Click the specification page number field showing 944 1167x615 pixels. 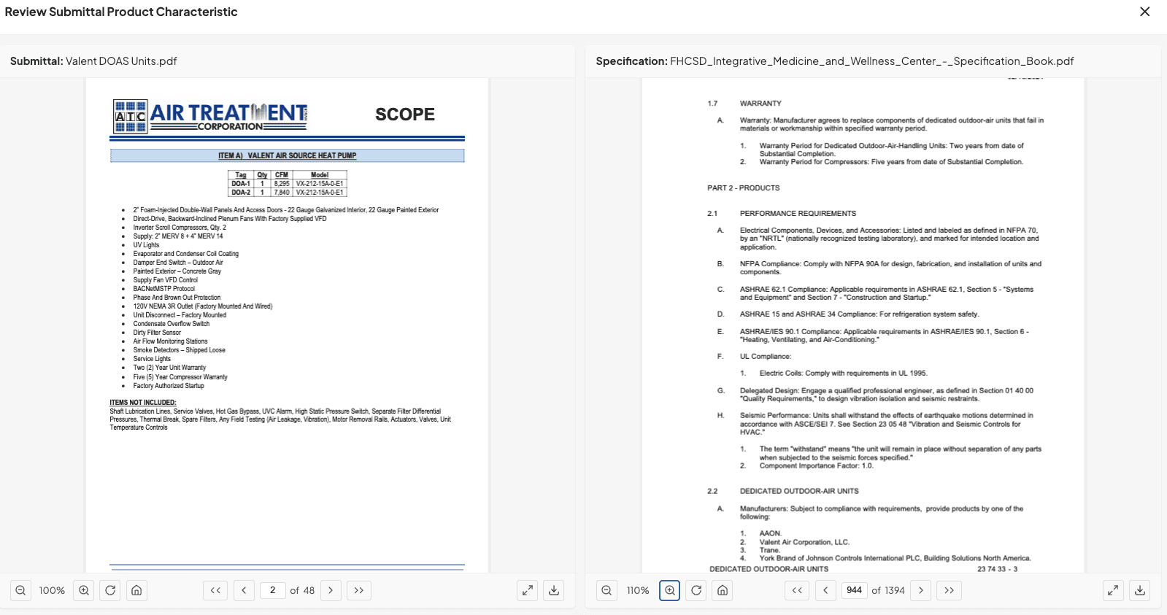click(854, 590)
